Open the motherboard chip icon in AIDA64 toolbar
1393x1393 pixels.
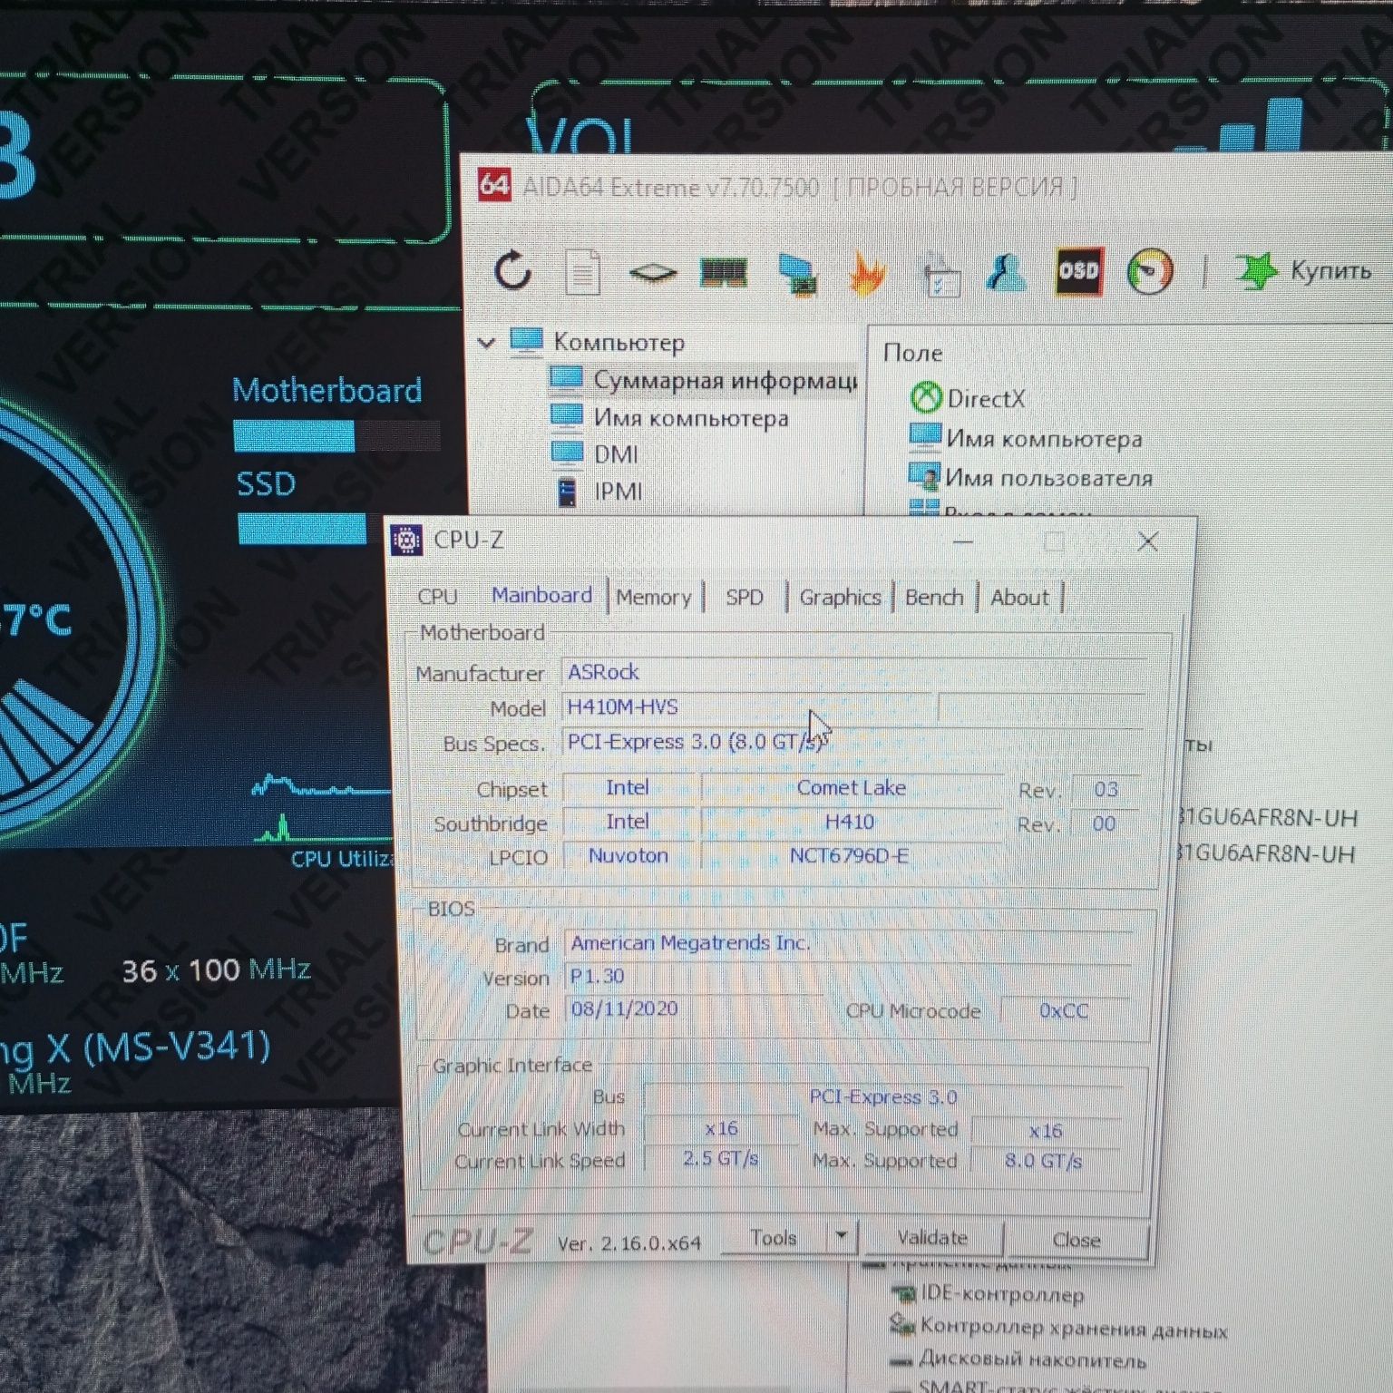coord(652,272)
